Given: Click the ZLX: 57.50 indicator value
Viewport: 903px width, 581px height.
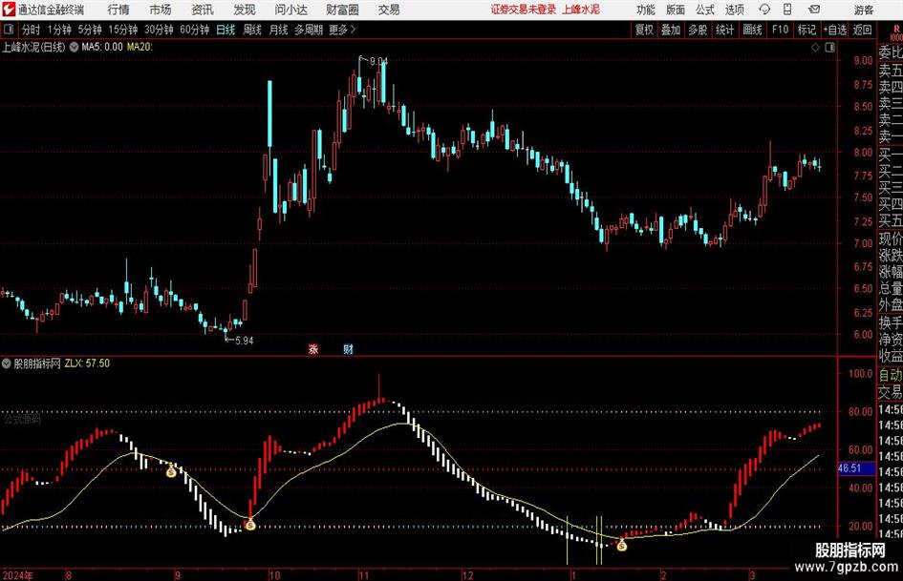Looking at the screenshot, I should coord(87,363).
